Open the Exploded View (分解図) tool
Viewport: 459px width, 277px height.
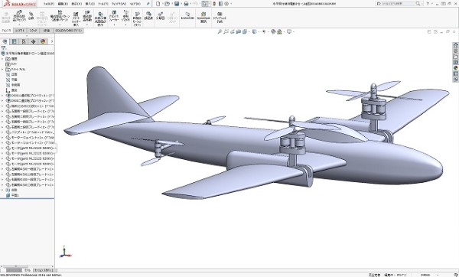(160, 16)
